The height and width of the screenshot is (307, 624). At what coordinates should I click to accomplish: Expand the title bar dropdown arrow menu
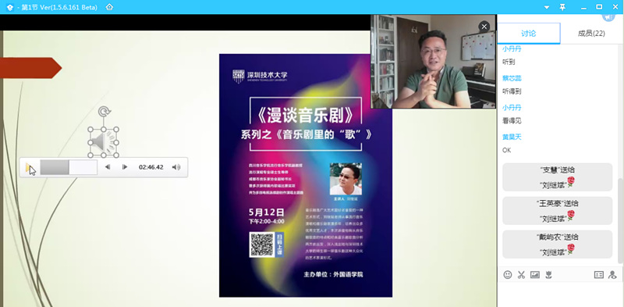(x=547, y=8)
